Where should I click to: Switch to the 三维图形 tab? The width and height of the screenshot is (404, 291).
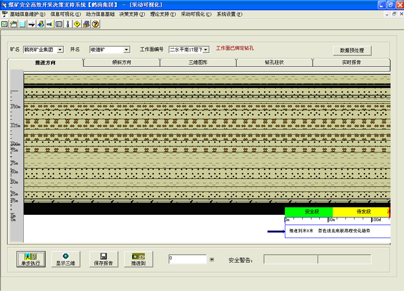198,63
